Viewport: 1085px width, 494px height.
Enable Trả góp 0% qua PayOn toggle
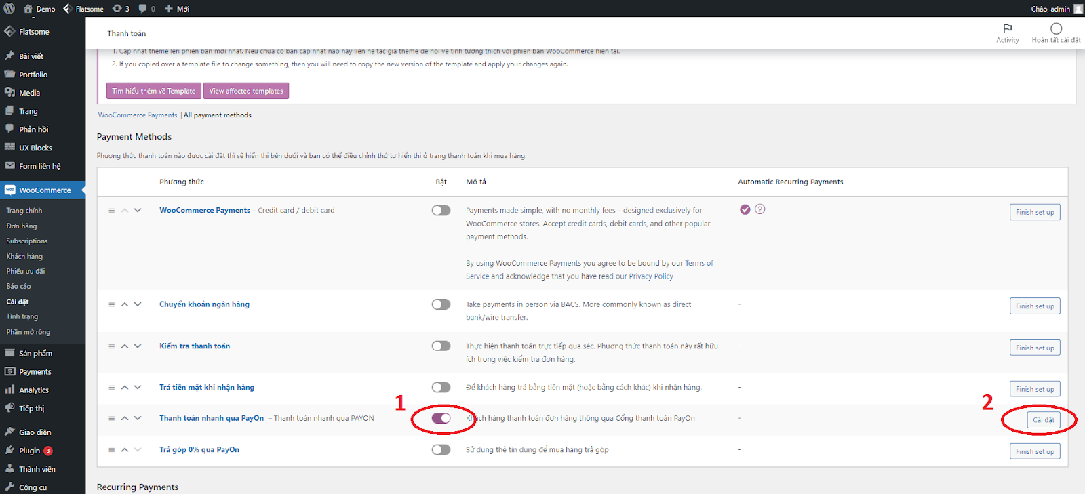pos(441,449)
